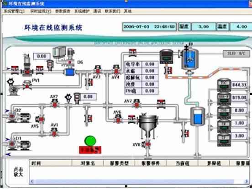Toggle valve AV3 on the upper pipeline
The width and height of the screenshot is (252, 189).
point(98,70)
